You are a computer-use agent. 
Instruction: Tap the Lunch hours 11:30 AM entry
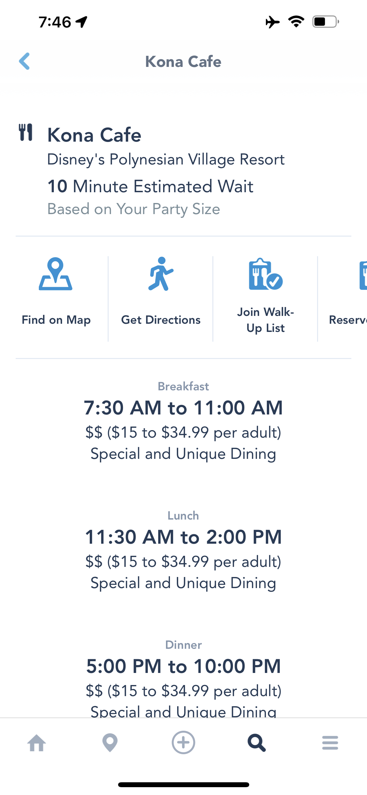[183, 537]
